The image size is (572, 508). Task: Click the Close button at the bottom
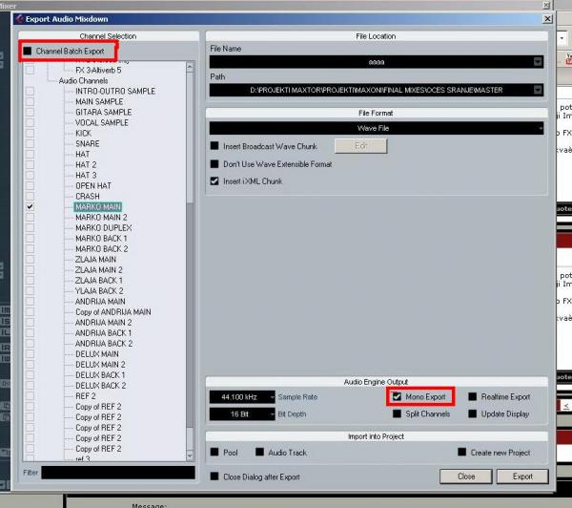[466, 476]
